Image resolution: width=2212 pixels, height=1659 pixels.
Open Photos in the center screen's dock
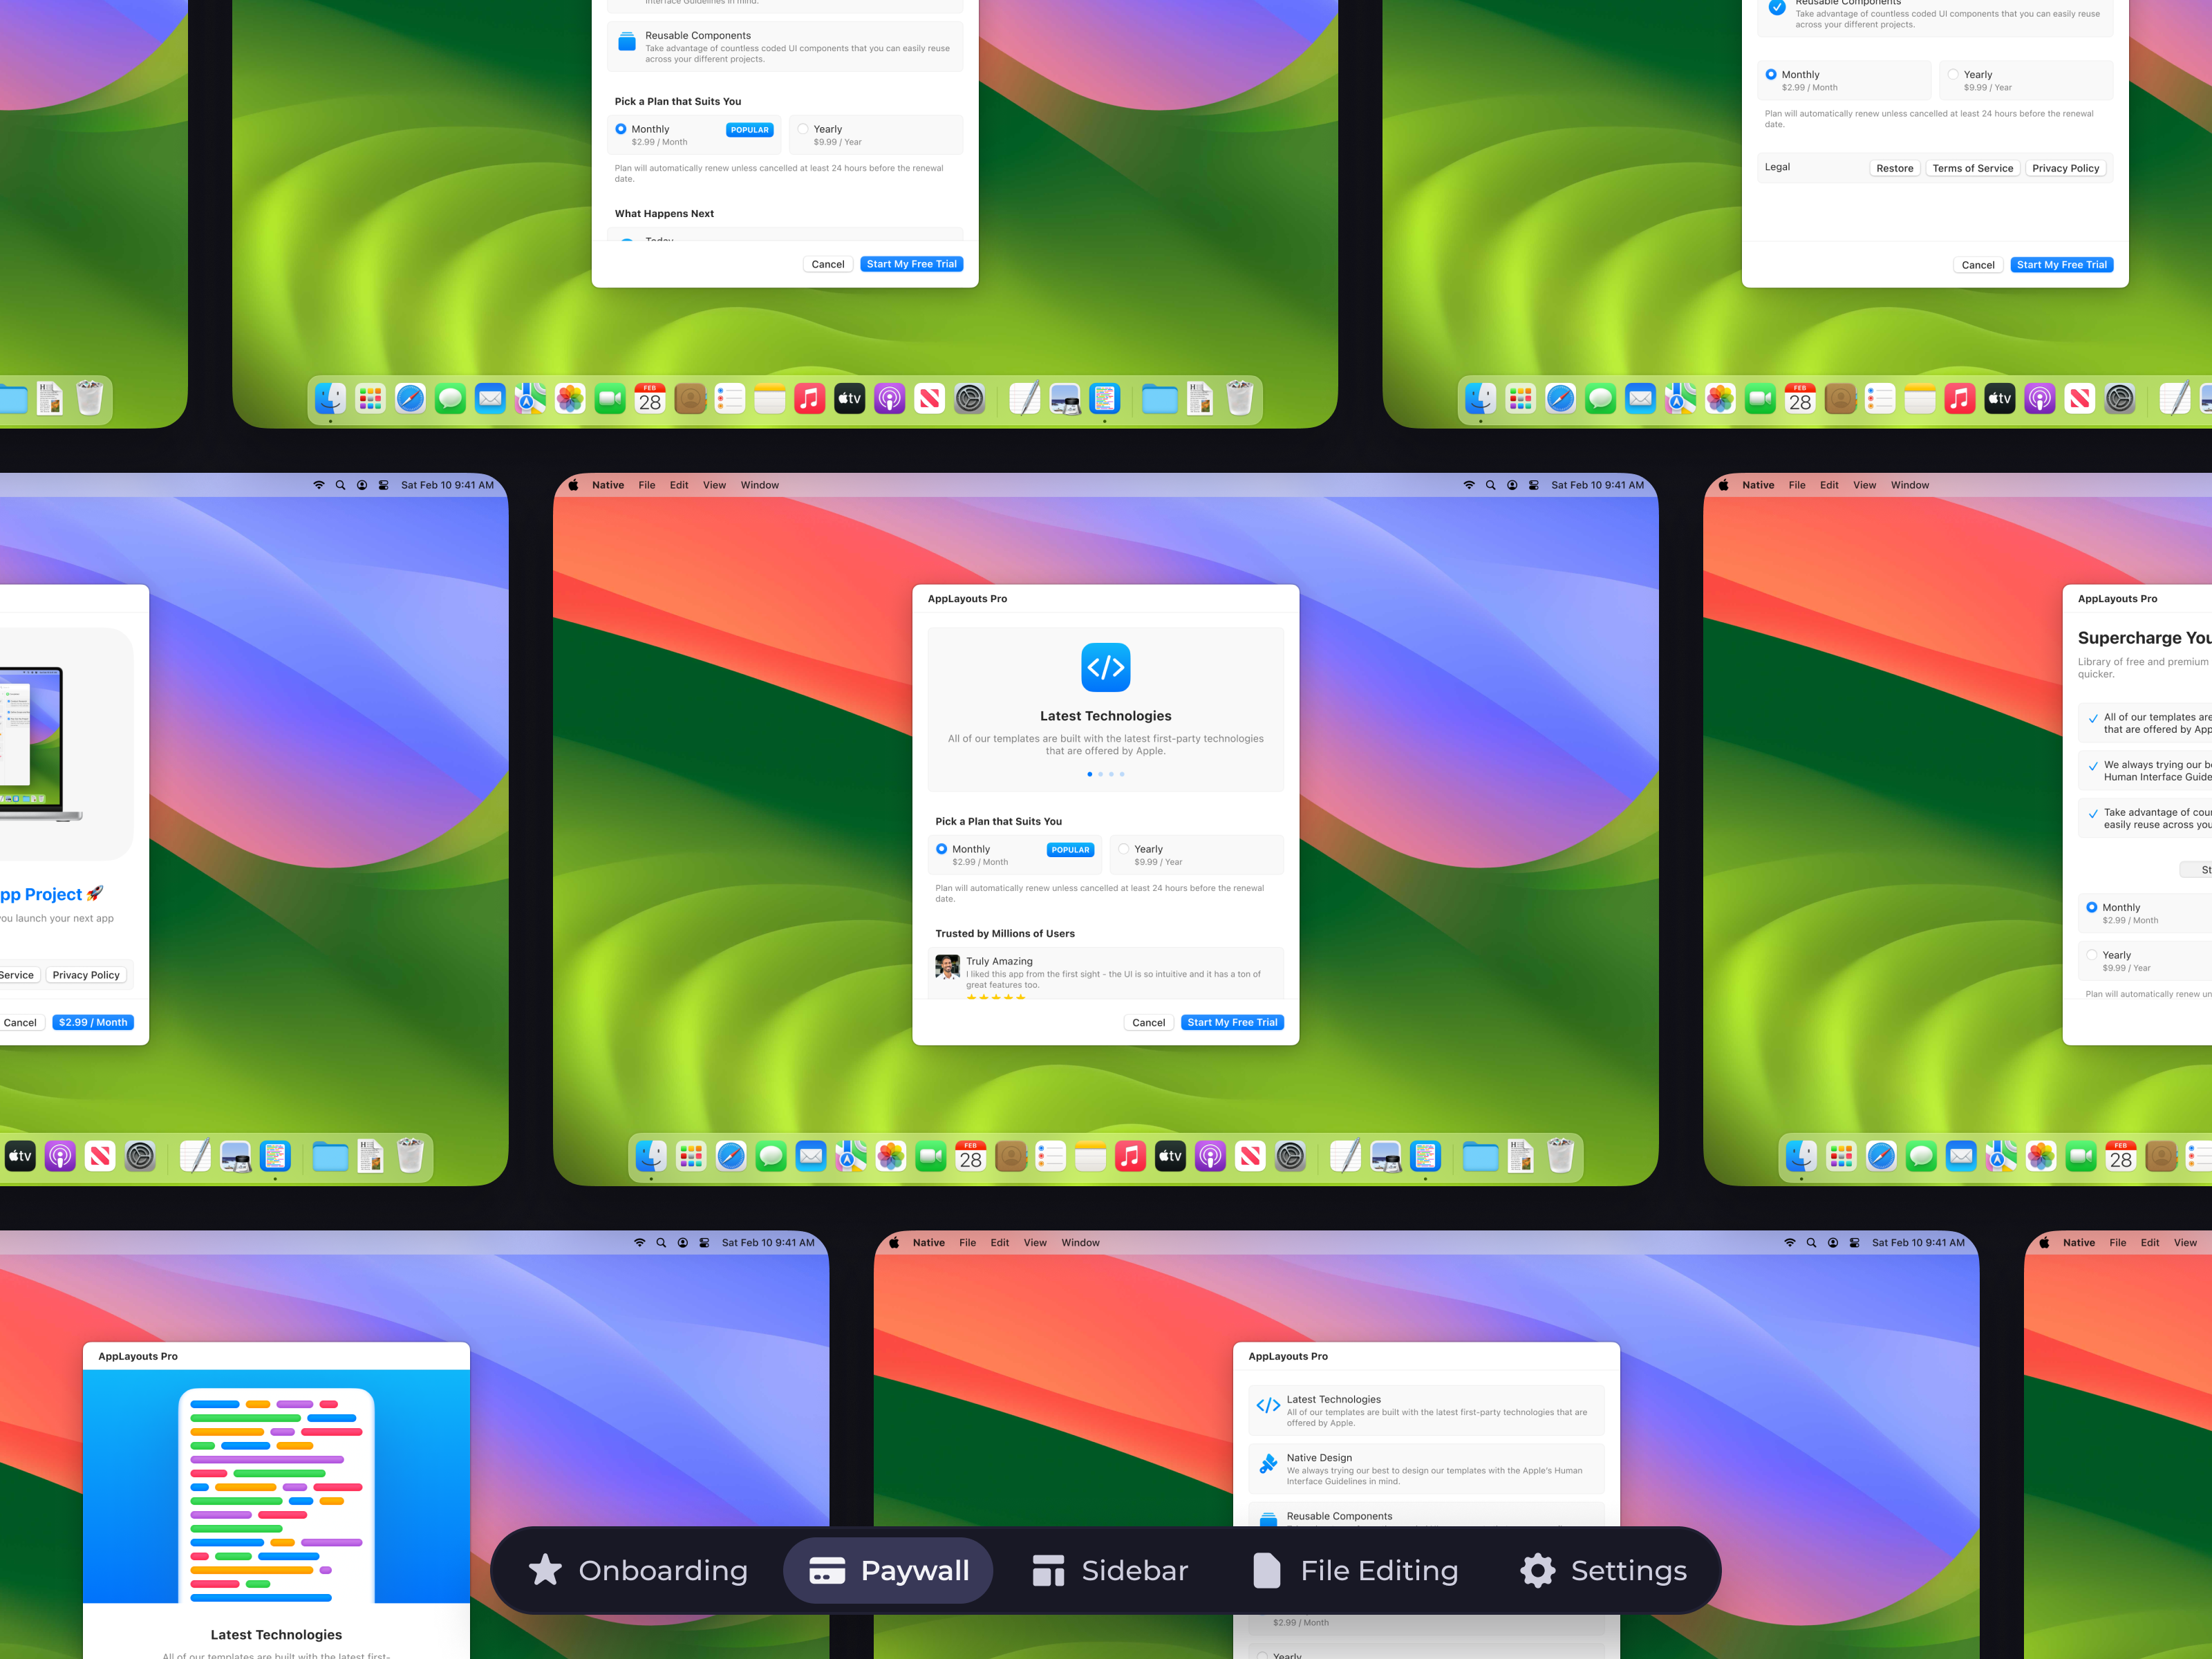(891, 1157)
